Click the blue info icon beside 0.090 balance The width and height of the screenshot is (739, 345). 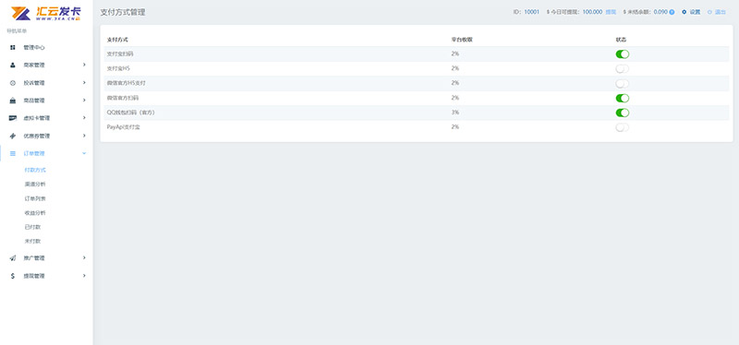pos(672,12)
